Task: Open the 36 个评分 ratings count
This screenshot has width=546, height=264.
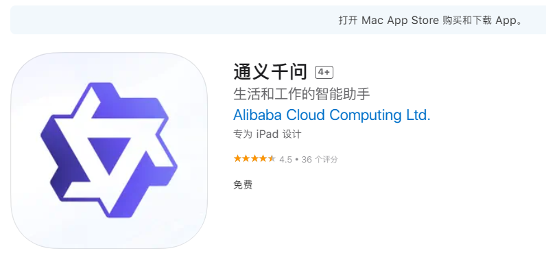Action: coord(320,160)
